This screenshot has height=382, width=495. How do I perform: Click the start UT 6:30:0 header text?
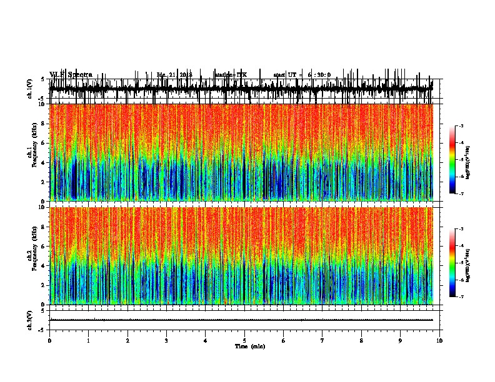click(302, 75)
